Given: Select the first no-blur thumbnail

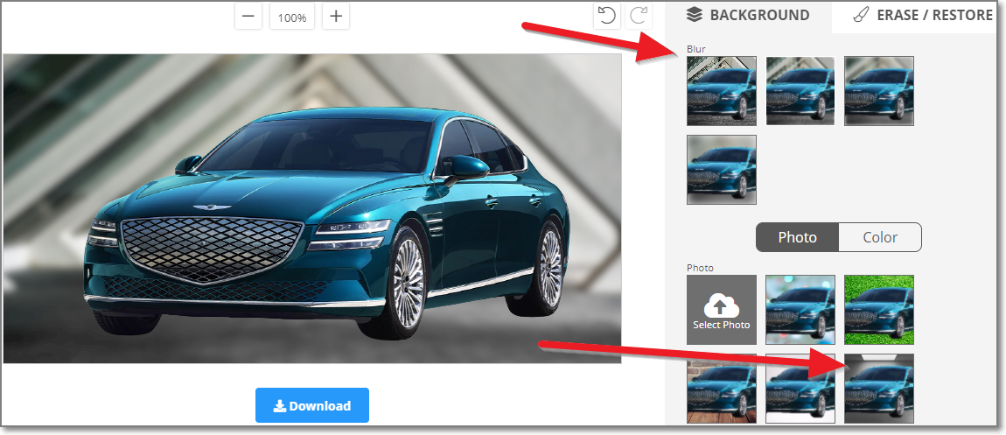Looking at the screenshot, I should [722, 91].
